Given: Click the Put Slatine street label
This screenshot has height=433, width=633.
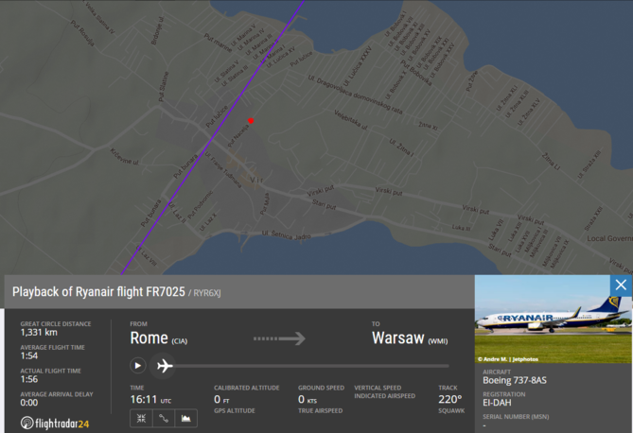Looking at the screenshot, I should [x=163, y=86].
